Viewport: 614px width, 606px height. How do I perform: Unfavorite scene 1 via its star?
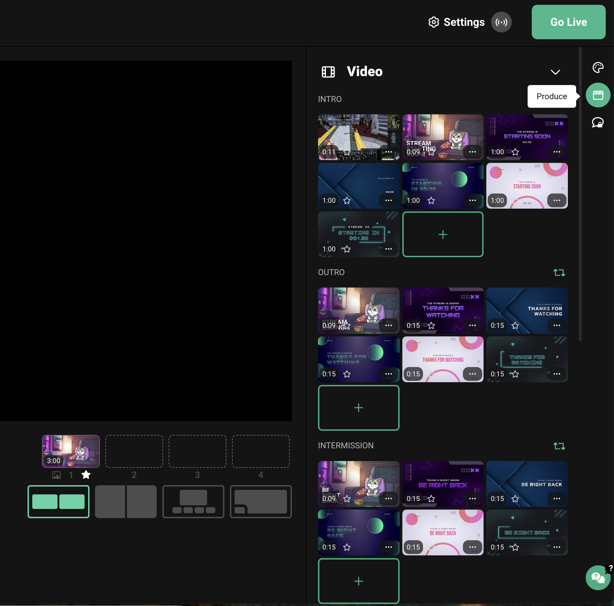coord(86,475)
